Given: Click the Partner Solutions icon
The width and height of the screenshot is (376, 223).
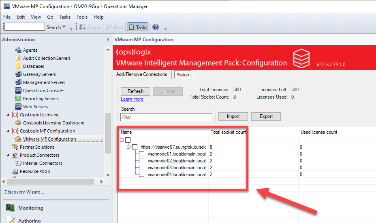Looking at the screenshot, I should coord(15,147).
